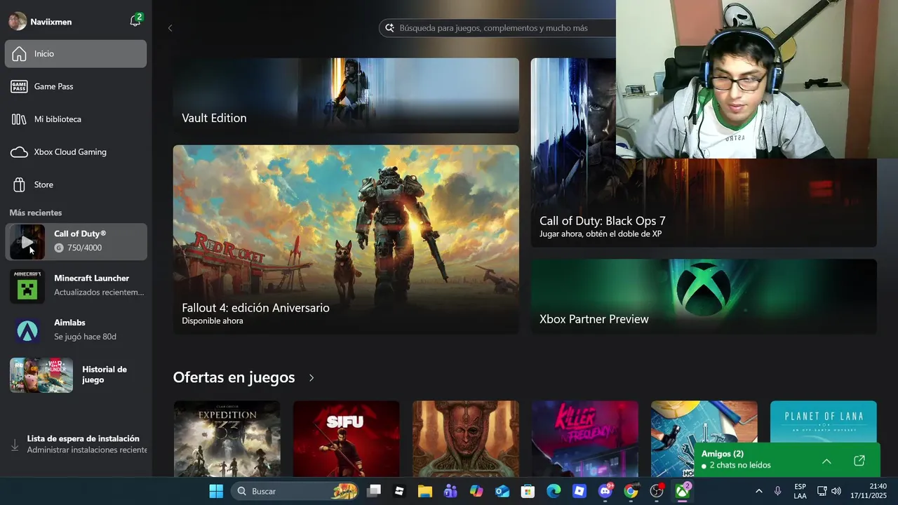Open the Xbox Partner Preview banner
Screen dimensions: 898x505
[x=704, y=297]
